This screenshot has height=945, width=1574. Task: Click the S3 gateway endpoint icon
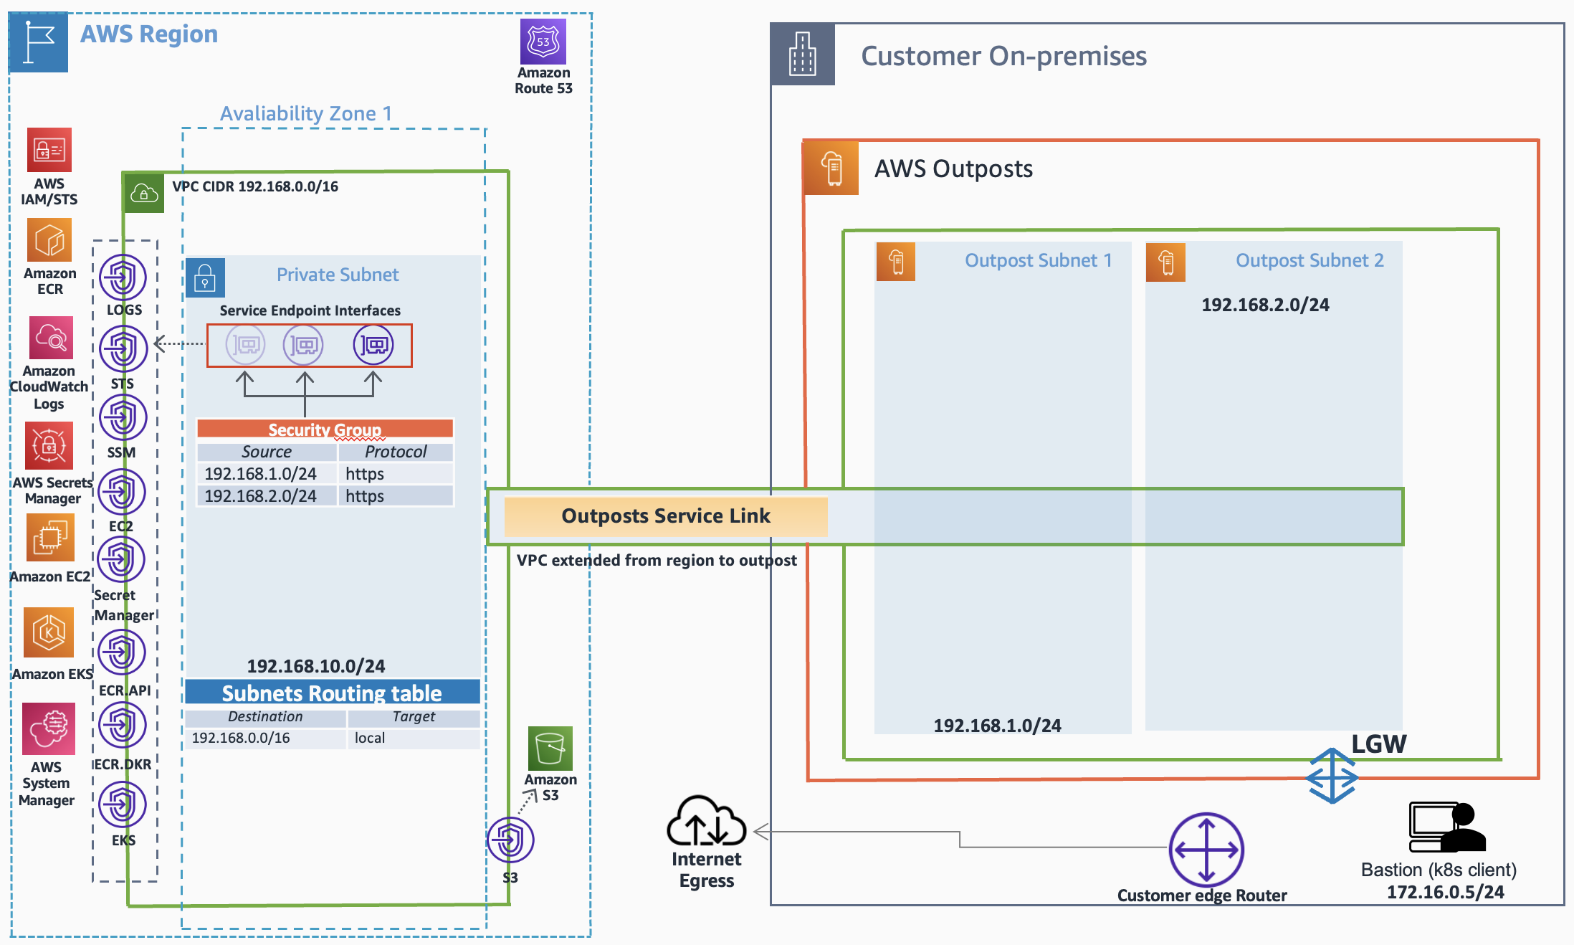(510, 840)
